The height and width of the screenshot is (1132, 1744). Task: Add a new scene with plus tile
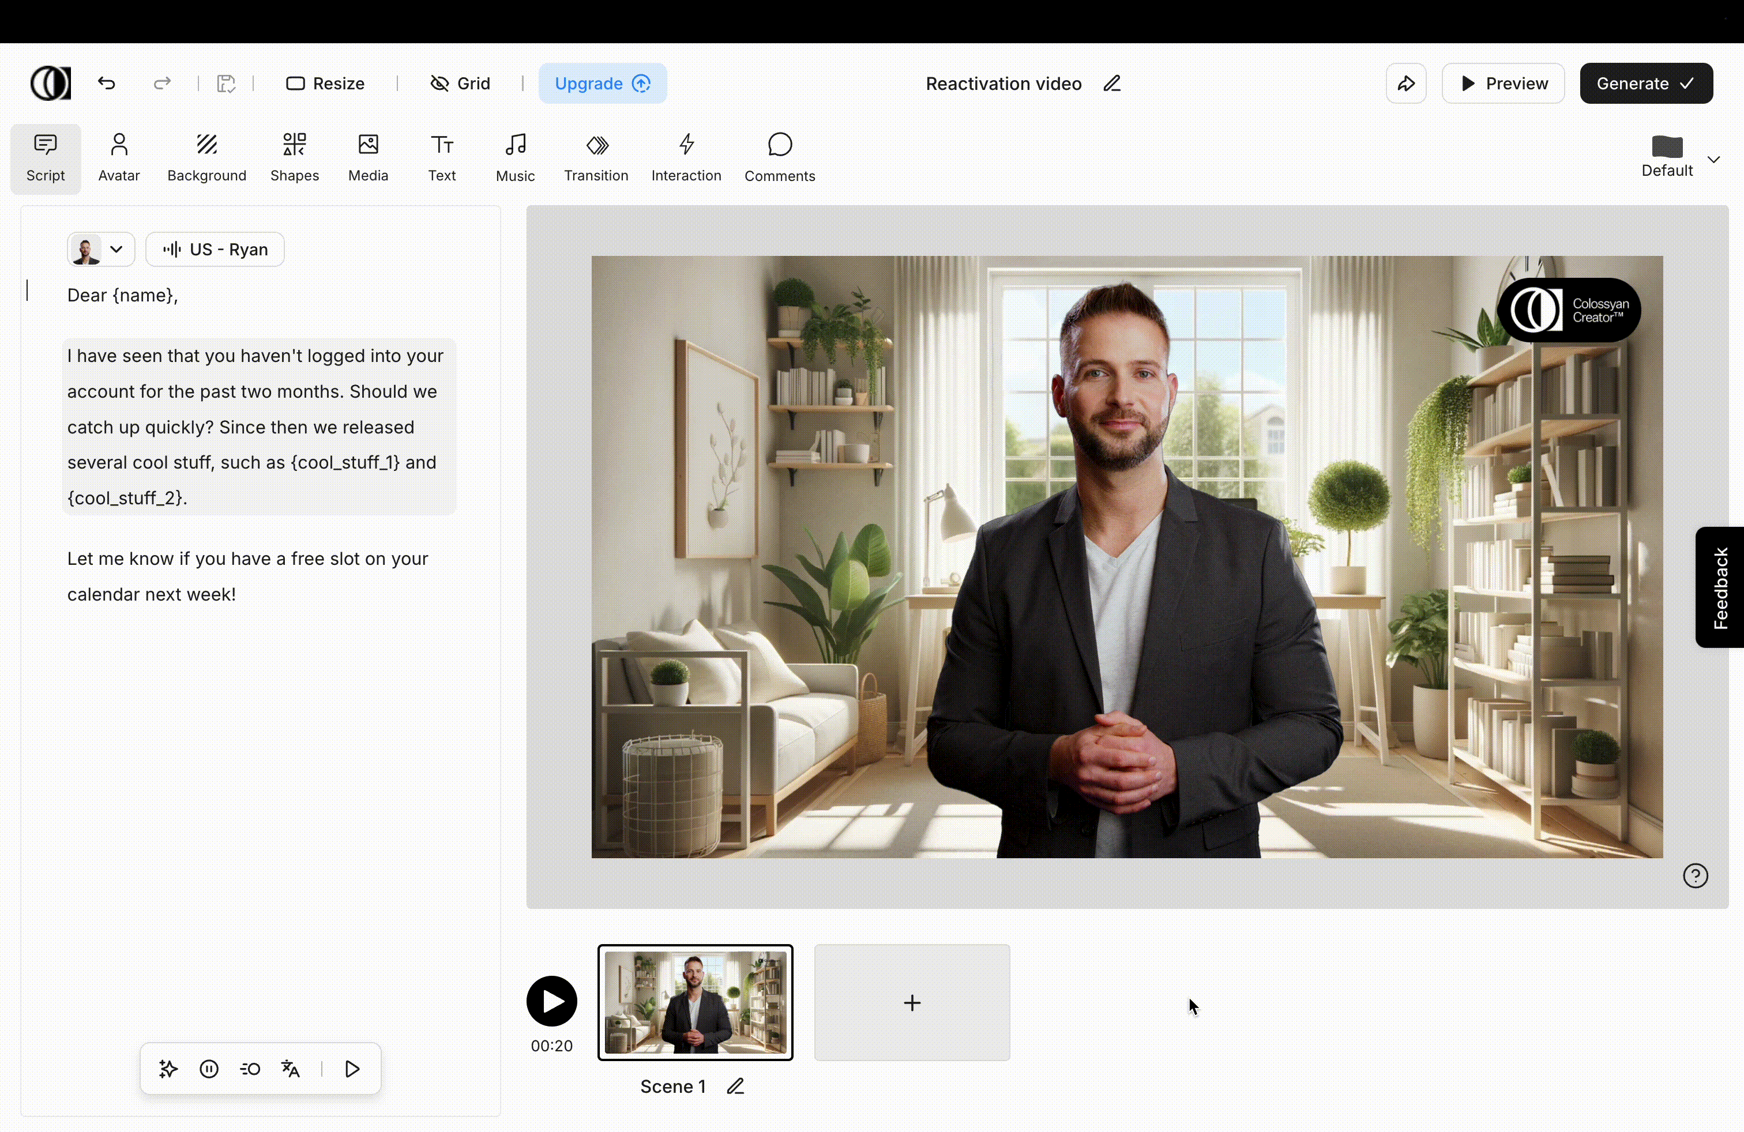pos(912,1002)
